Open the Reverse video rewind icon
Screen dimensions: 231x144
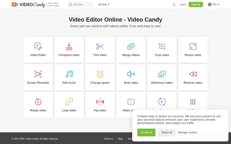(193, 74)
